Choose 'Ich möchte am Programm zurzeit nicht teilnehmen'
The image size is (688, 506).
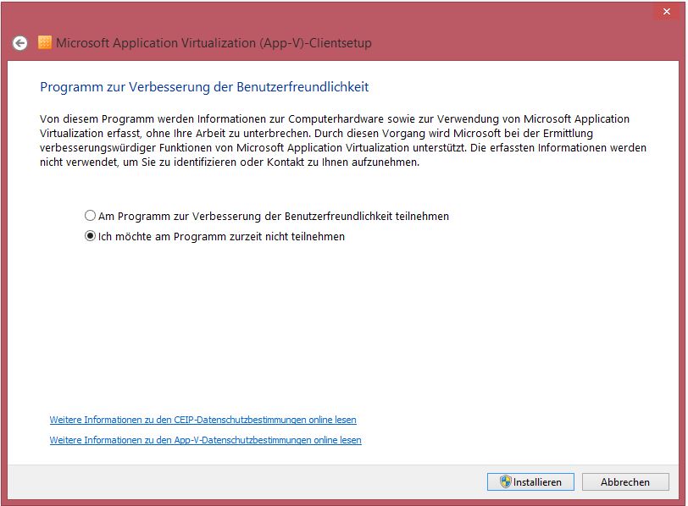[x=89, y=236]
